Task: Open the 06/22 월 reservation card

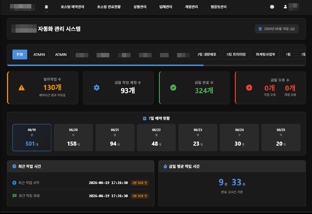Action: pos(156,138)
